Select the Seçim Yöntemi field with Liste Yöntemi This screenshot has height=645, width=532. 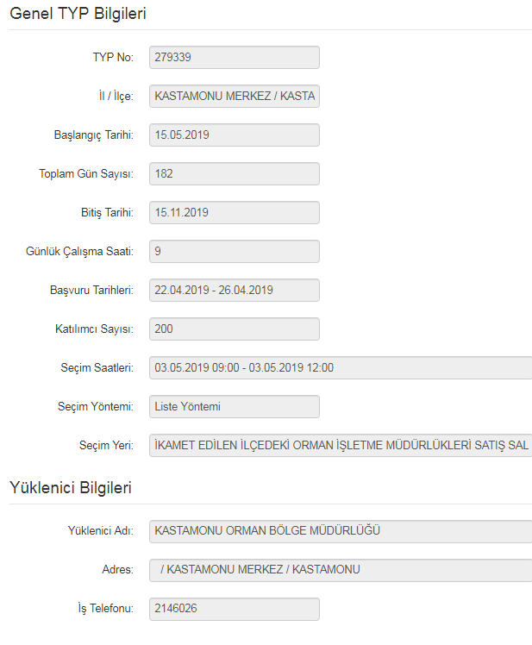coord(234,406)
